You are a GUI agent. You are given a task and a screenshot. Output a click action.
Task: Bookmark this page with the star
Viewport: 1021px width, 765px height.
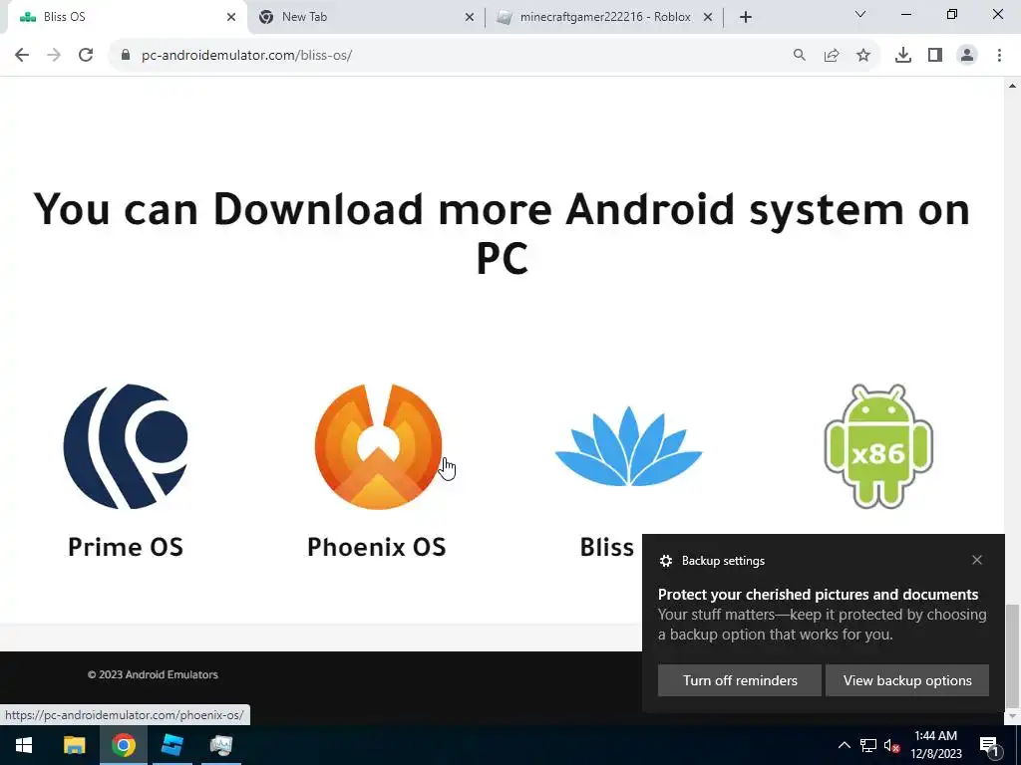pyautogui.click(x=863, y=56)
